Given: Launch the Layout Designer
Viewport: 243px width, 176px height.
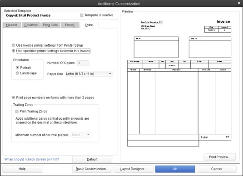Looking at the screenshot, I should coord(134,169).
